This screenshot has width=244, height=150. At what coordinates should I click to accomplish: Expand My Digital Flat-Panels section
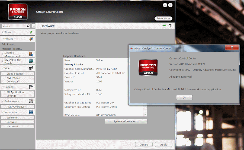[x=3, y=61]
